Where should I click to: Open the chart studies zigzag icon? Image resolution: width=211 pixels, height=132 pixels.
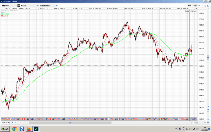(200, 6)
